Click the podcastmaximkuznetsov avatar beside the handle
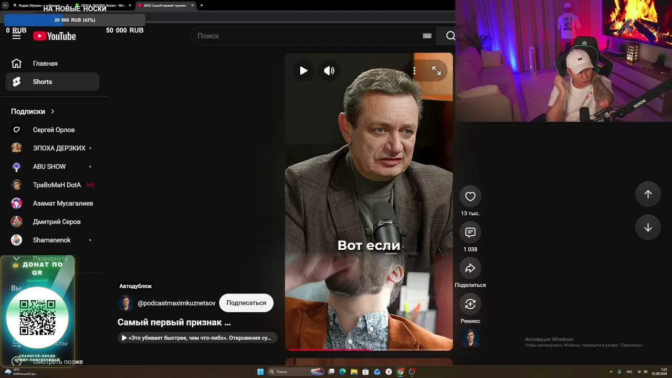Image resolution: width=672 pixels, height=378 pixels. click(x=125, y=303)
